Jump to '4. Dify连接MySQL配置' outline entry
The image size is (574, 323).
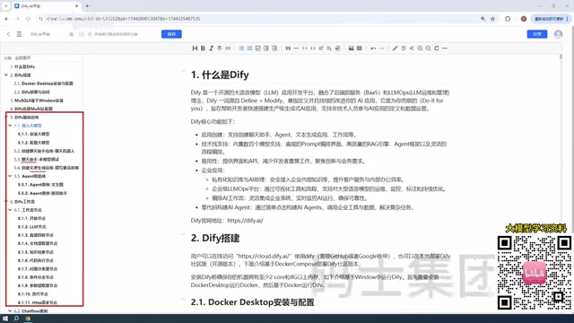point(31,109)
